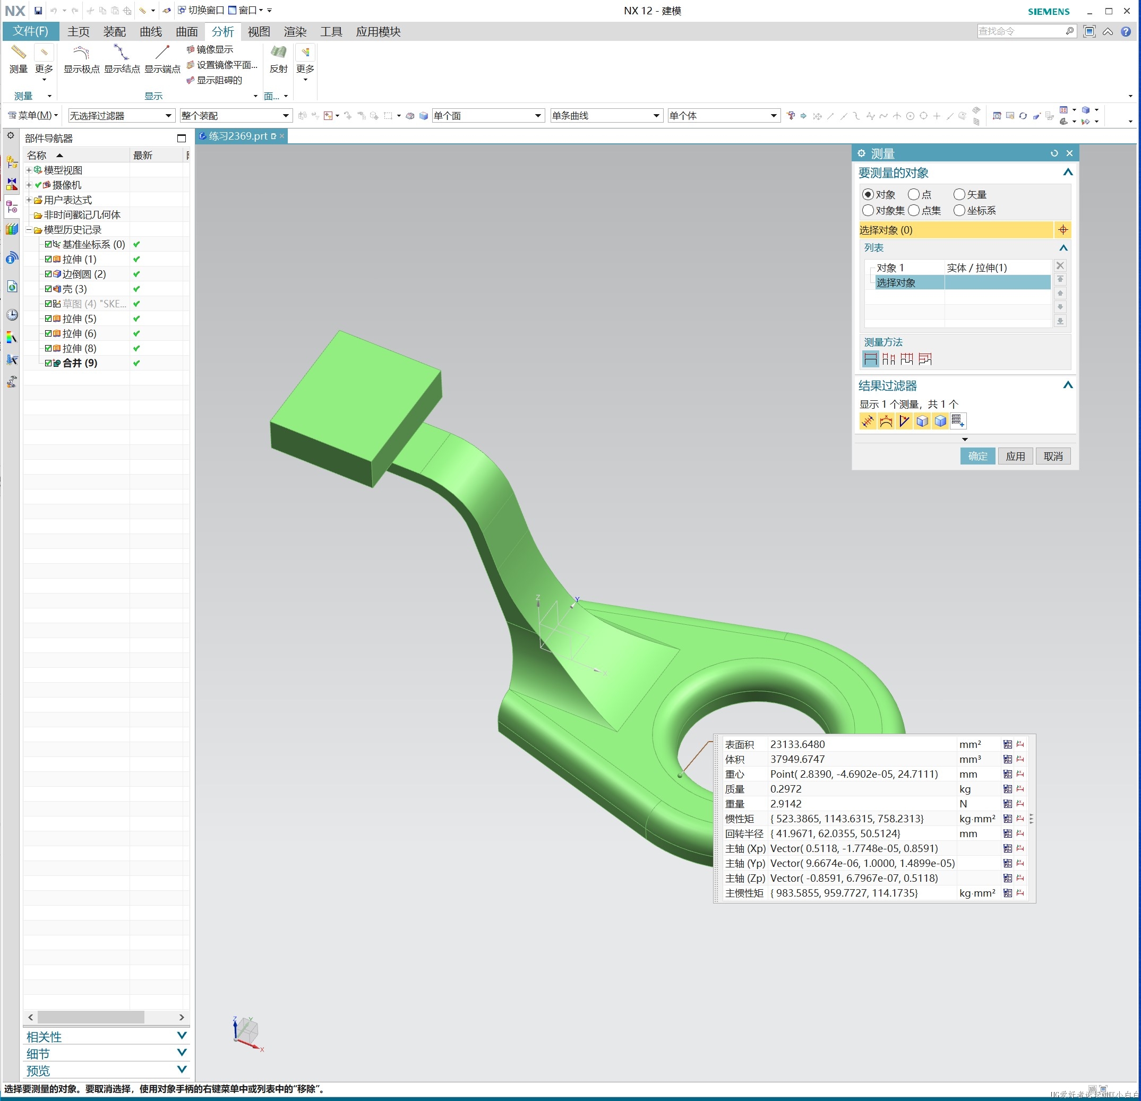Click the 确定 (OK) button
This screenshot has width=1141, height=1101.
point(977,455)
